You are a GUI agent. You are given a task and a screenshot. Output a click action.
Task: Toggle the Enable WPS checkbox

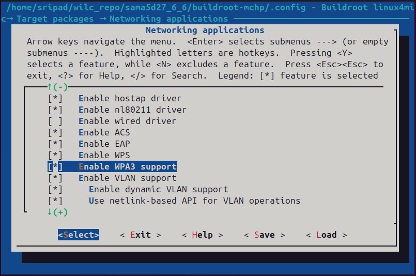click(x=55, y=155)
